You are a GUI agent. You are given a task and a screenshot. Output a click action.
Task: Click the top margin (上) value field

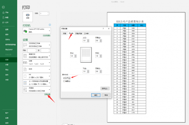tap(85, 41)
